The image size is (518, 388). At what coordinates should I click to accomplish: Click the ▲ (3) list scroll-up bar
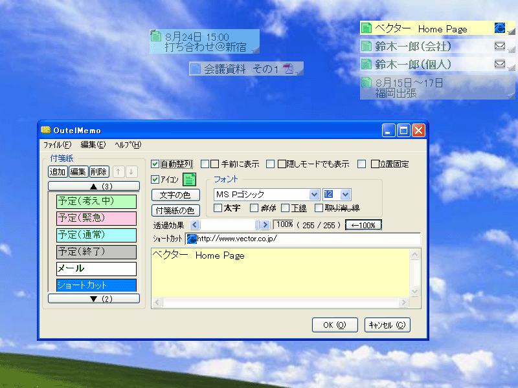(x=94, y=186)
